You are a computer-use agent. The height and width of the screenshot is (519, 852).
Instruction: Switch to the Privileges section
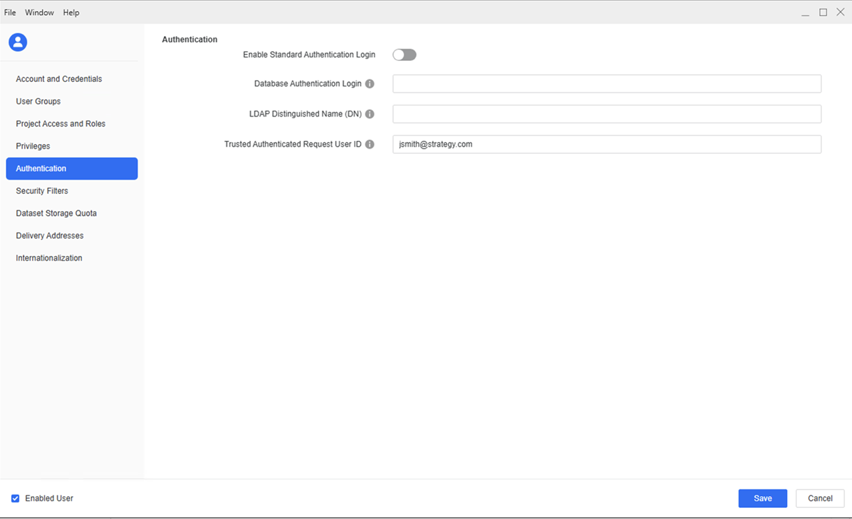coord(33,146)
